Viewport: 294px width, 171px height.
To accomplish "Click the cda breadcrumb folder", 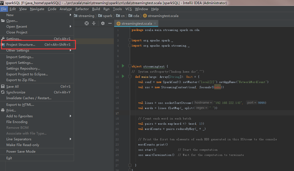I will click(134, 16).
